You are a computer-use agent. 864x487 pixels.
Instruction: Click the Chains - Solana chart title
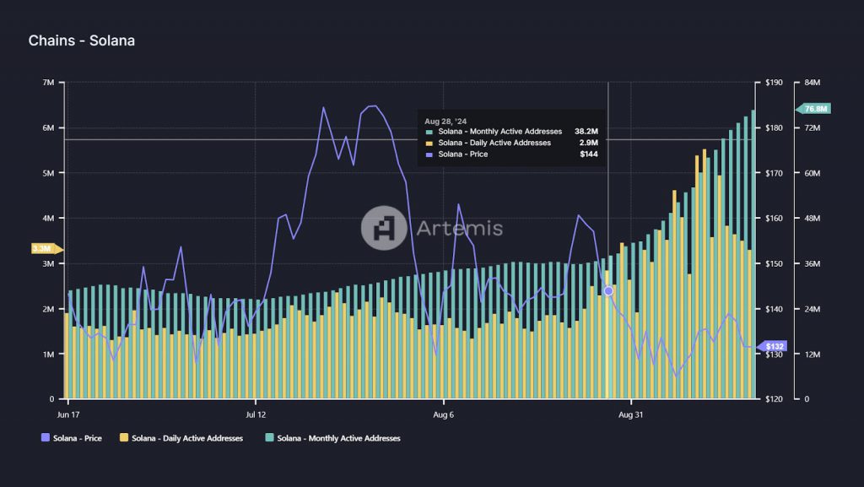(x=82, y=41)
